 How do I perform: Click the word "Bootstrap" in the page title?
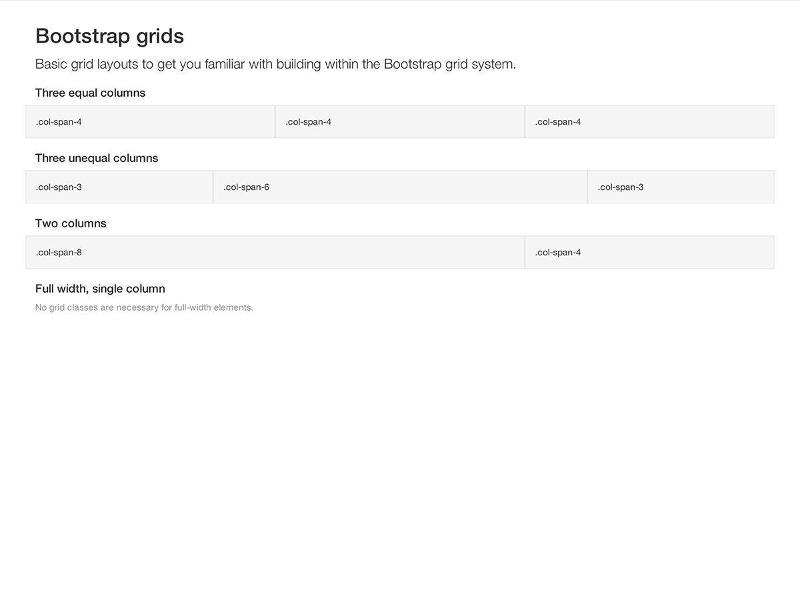click(79, 36)
